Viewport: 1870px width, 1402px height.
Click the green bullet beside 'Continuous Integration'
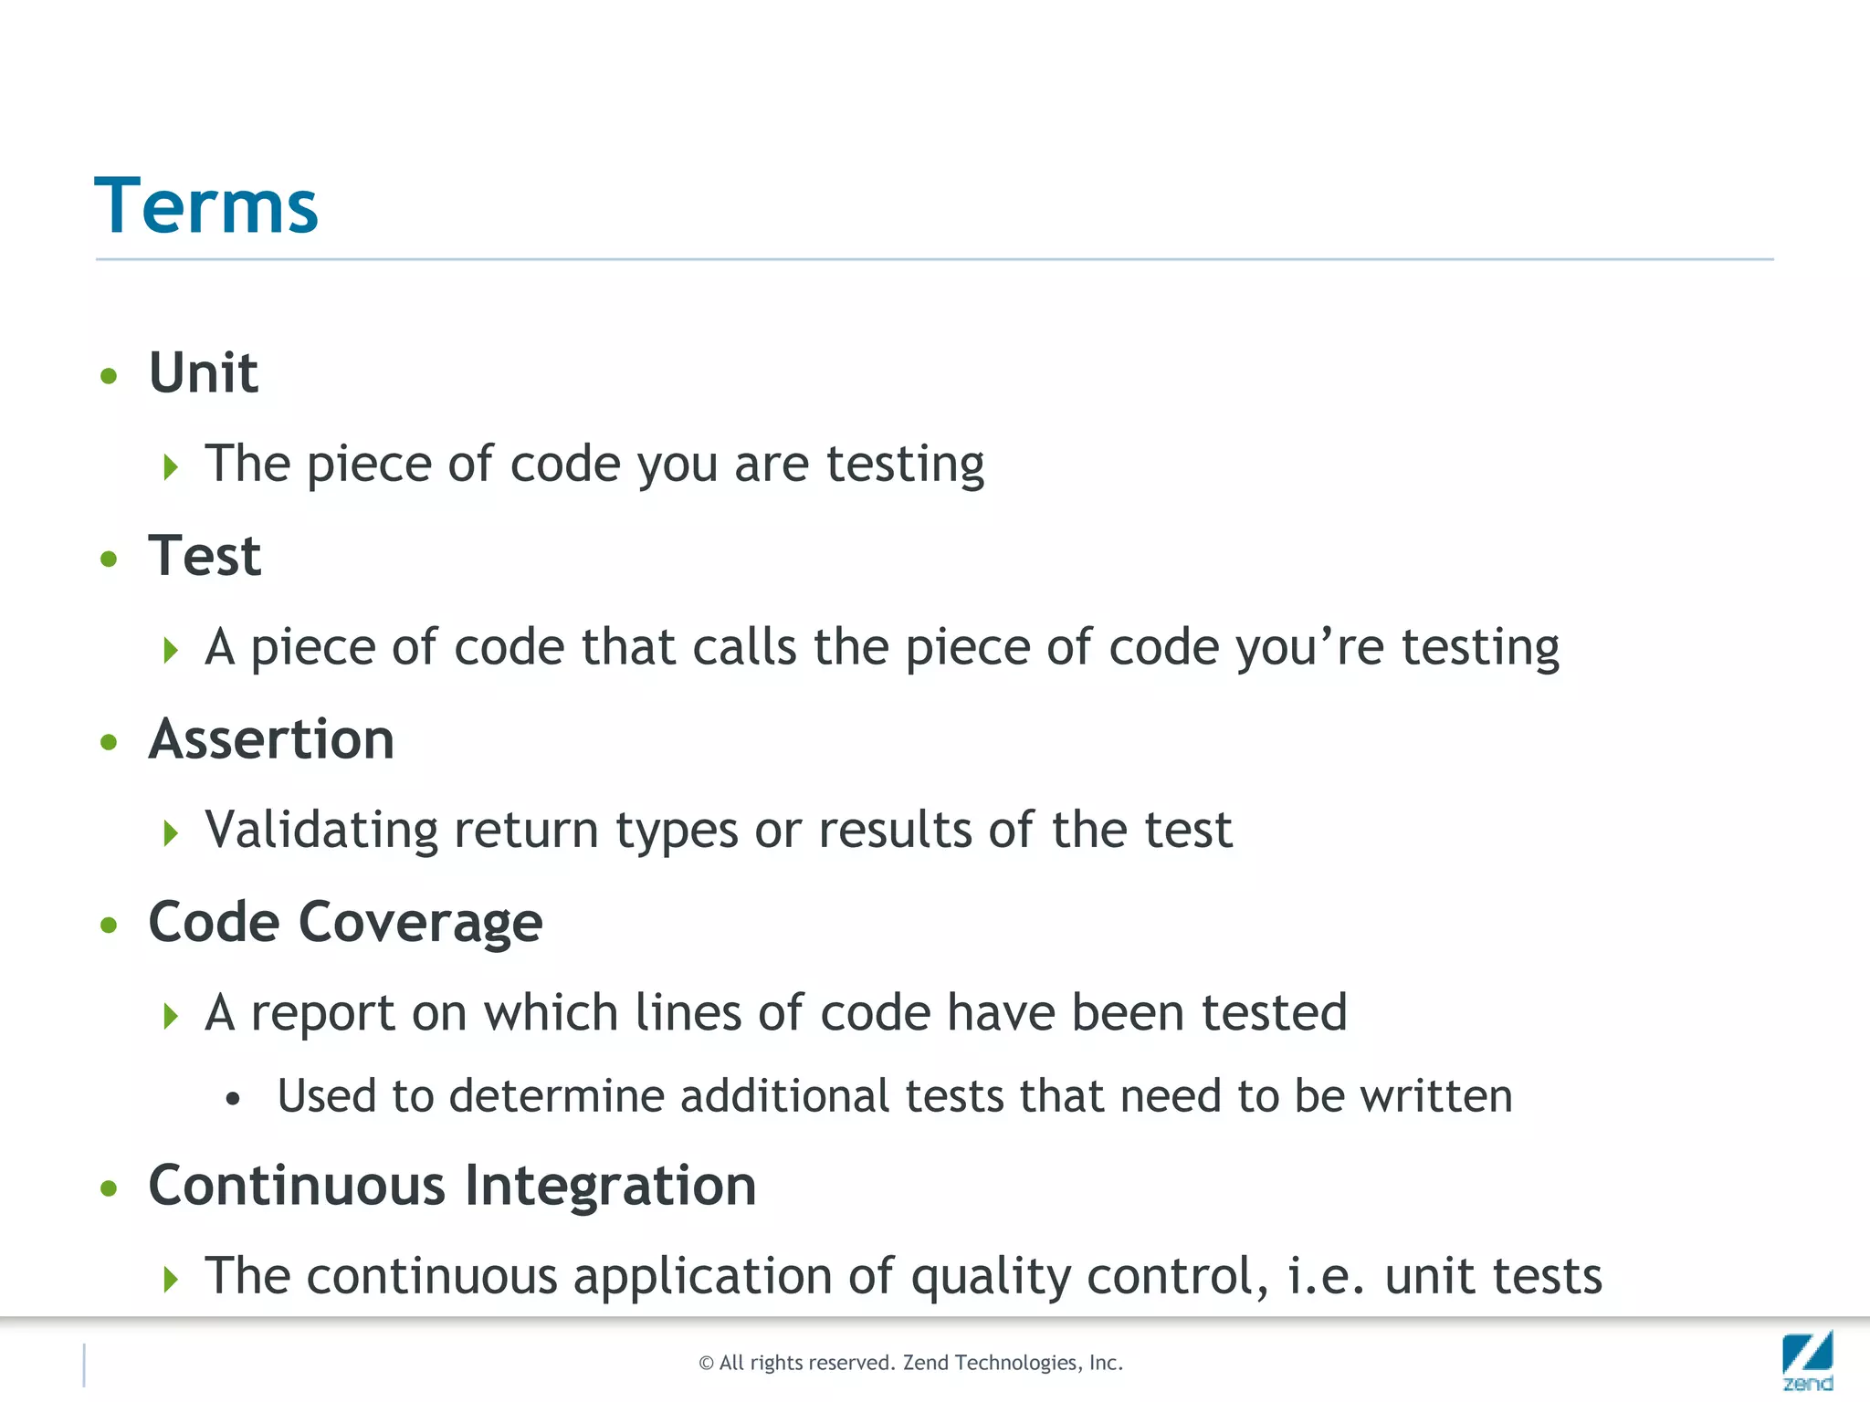point(109,1188)
